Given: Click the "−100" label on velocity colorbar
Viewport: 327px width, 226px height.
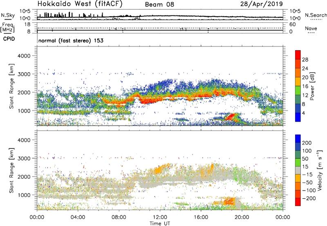Looking at the screenshot, I should pos(309,191).
